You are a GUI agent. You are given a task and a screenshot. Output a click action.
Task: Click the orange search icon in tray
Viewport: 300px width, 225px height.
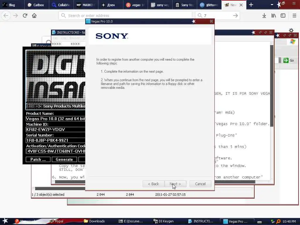pos(278,221)
